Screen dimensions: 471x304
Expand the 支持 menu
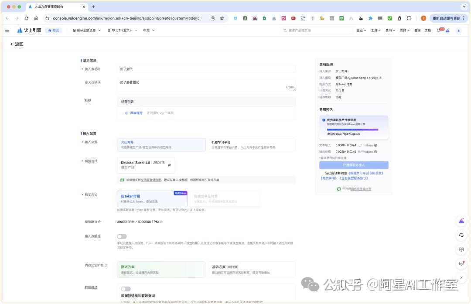pos(405,31)
